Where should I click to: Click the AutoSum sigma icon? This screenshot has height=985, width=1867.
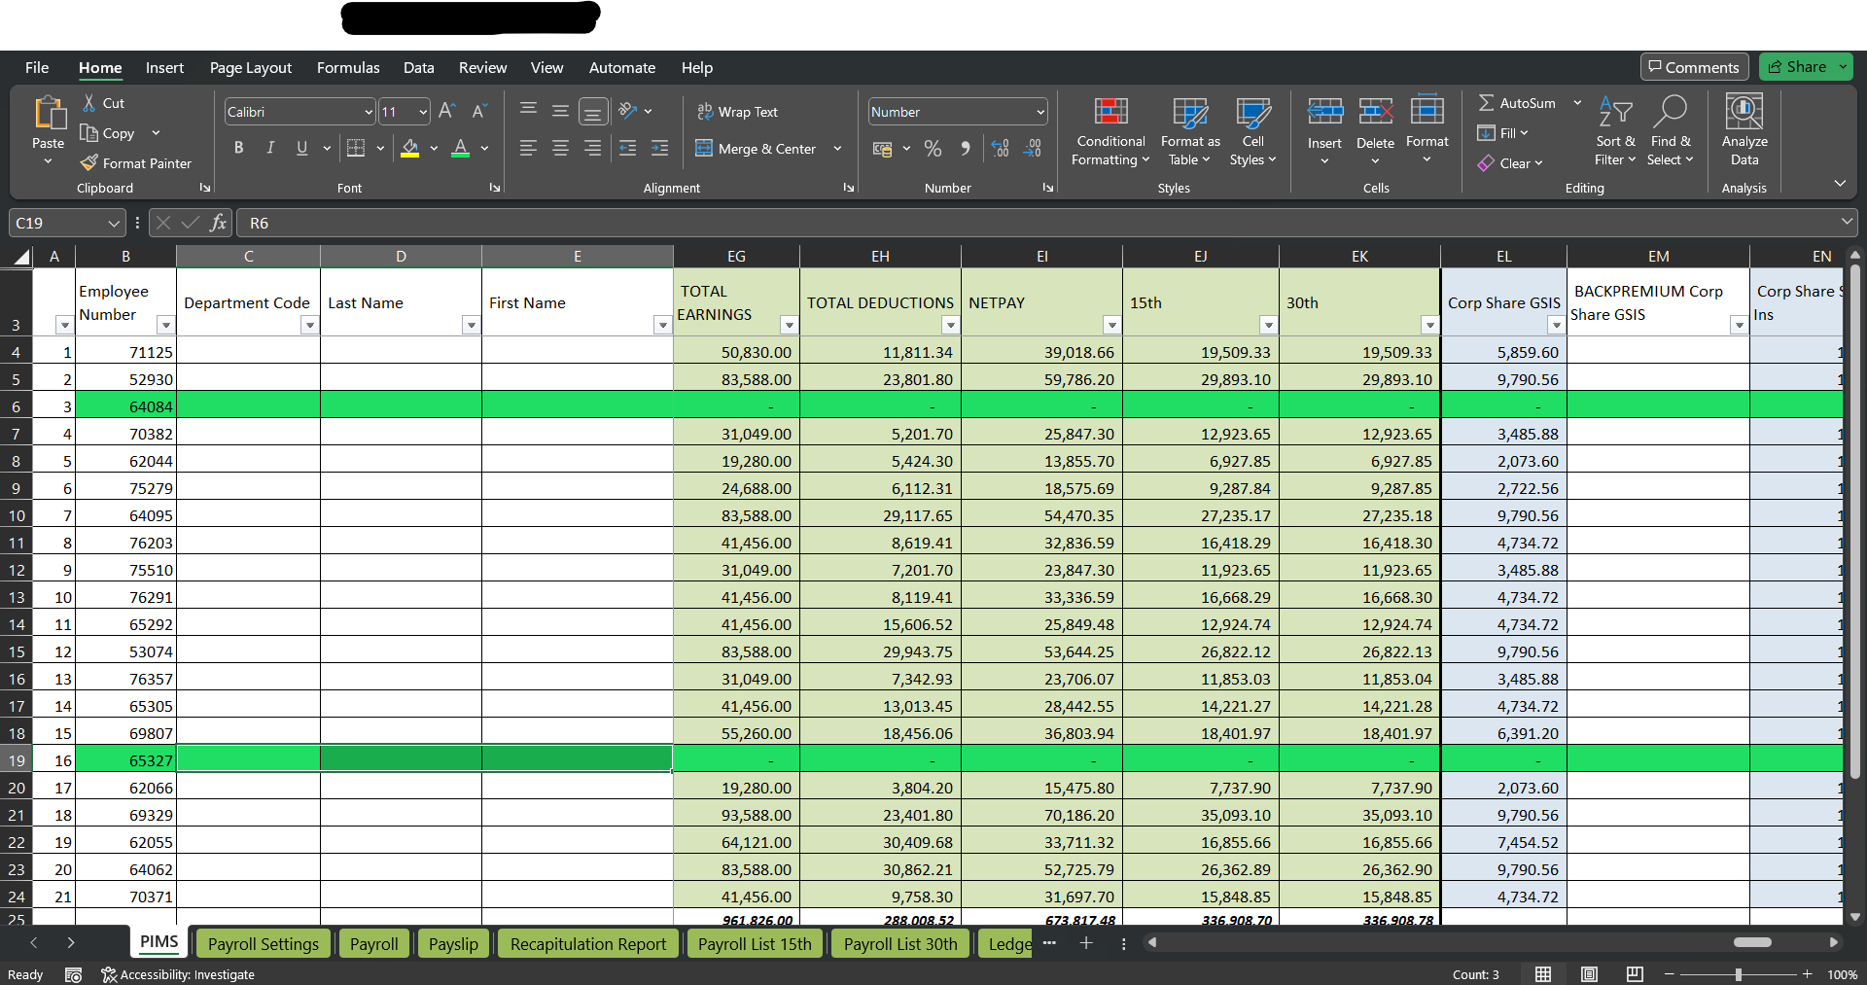[x=1486, y=103]
